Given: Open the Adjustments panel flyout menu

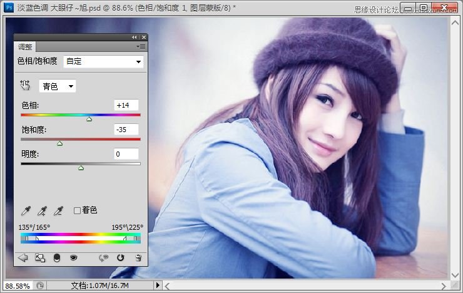Looking at the screenshot, I should point(141,47).
